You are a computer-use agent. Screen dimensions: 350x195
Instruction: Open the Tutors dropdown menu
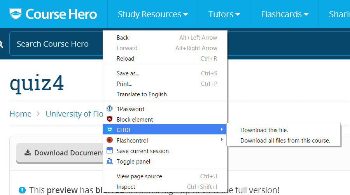224,14
